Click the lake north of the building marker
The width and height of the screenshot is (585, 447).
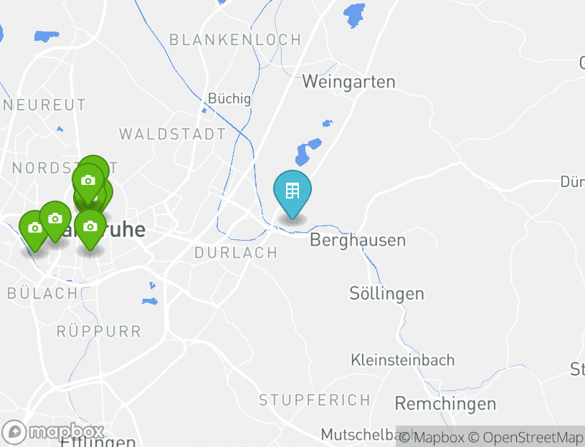(x=308, y=152)
